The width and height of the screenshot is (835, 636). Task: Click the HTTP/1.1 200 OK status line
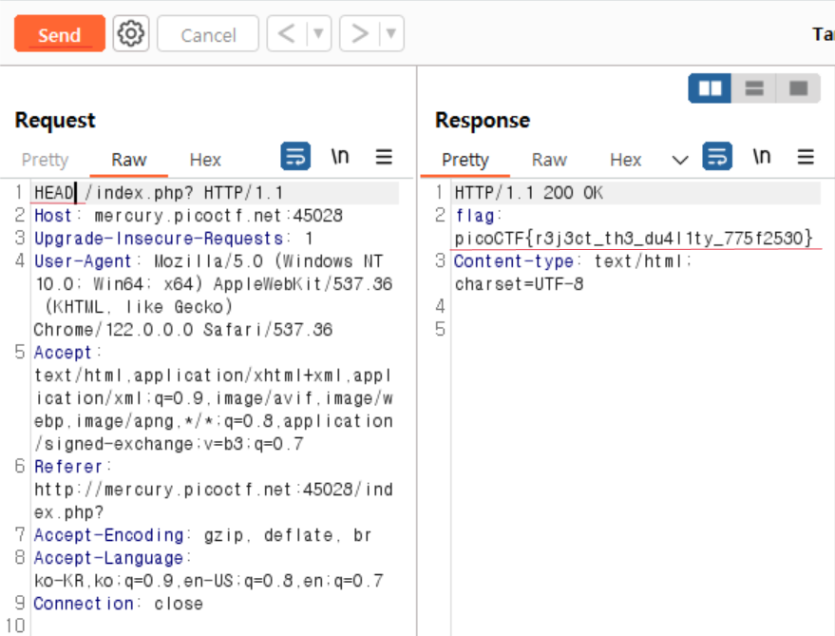point(529,192)
